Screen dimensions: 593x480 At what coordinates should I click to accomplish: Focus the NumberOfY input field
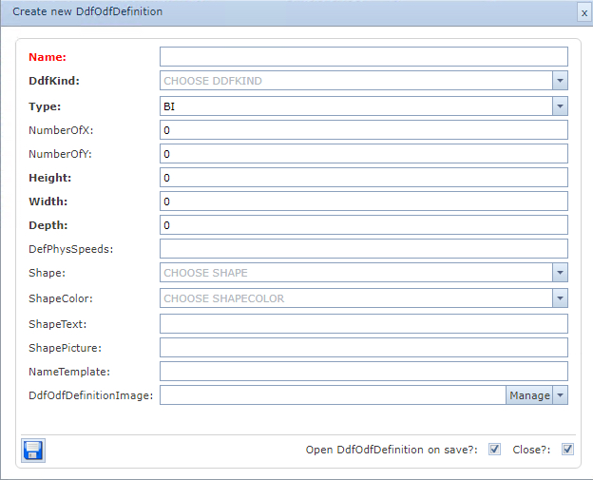pyautogui.click(x=363, y=153)
